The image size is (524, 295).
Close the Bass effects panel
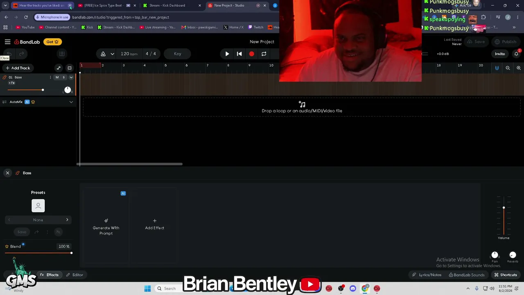coord(7,173)
